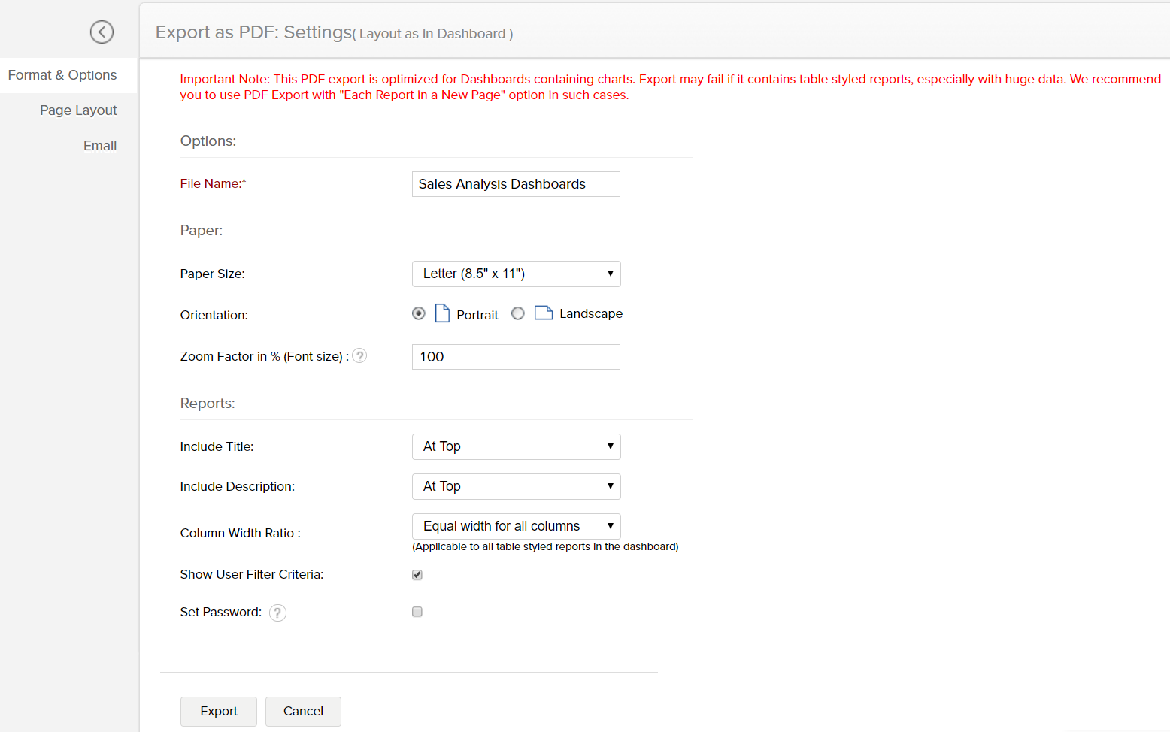Click the 'Paper Size:' label
Image resolution: width=1170 pixels, height=732 pixels.
(x=213, y=274)
